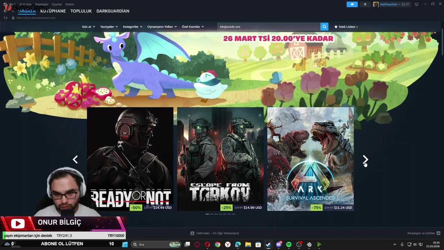The width and height of the screenshot is (444, 250).
Task: Click the store URL address text
Action: point(36,18)
